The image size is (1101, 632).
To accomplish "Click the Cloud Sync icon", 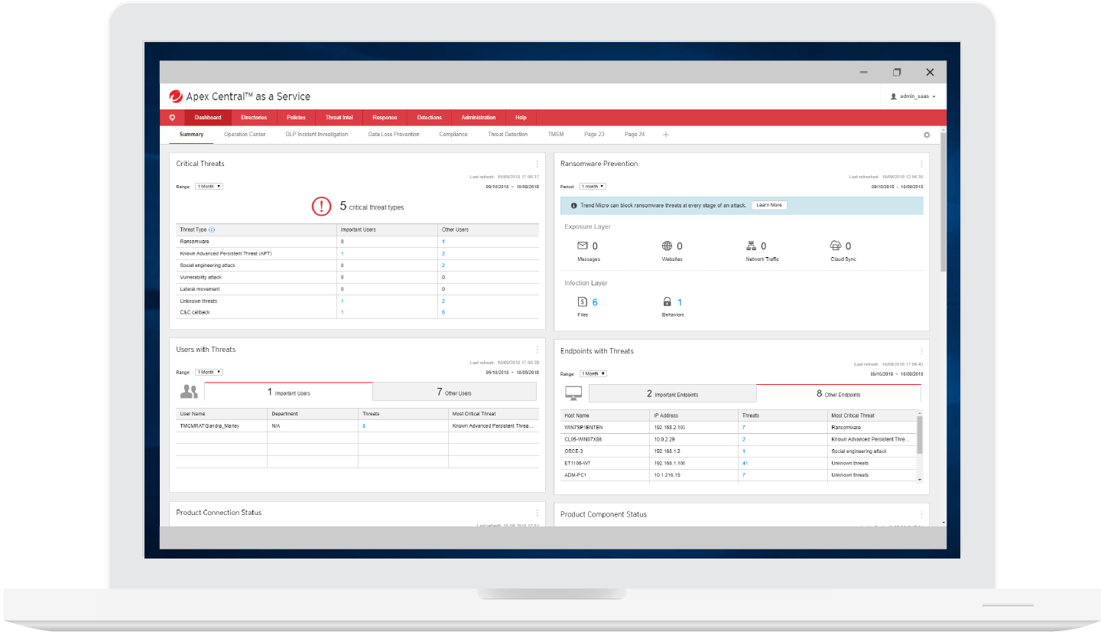I will (836, 246).
